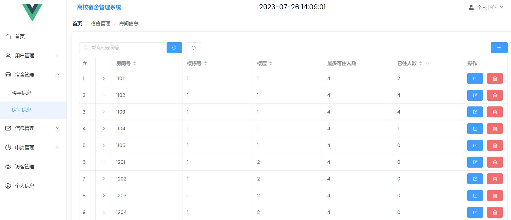Image resolution: width=511 pixels, height=220 pixels.
Task: Edit room 1104 row
Action: coord(475,129)
